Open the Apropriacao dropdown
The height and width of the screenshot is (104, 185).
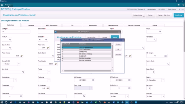(x=15, y=80)
